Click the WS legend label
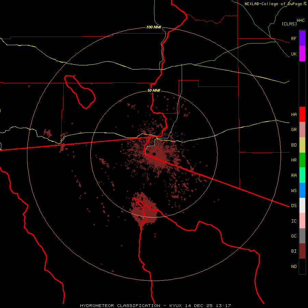This screenshot has width=308, height=308. click(x=294, y=190)
